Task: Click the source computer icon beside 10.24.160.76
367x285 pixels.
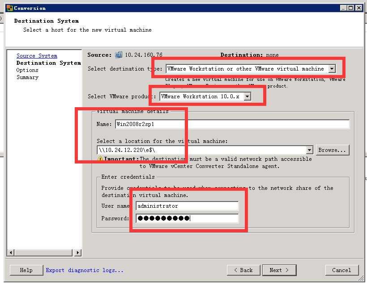Action: click(x=119, y=55)
